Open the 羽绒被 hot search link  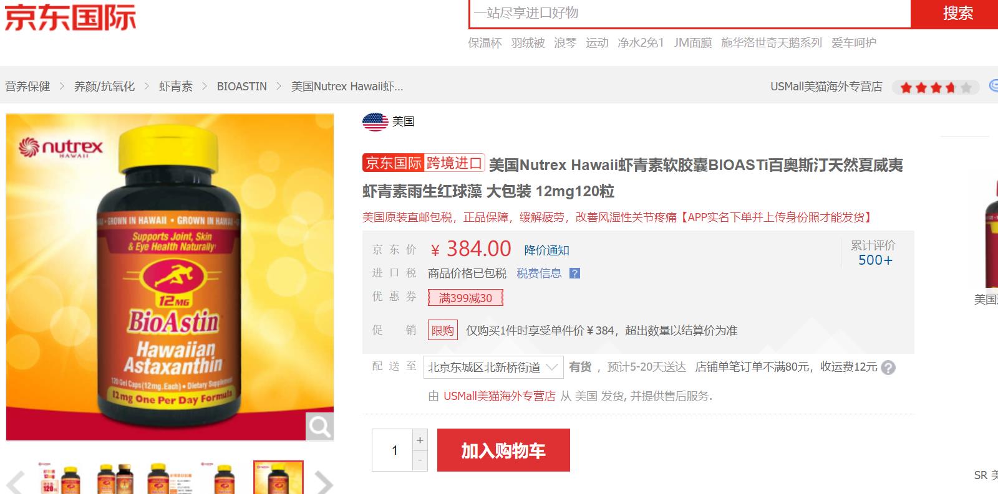528,43
